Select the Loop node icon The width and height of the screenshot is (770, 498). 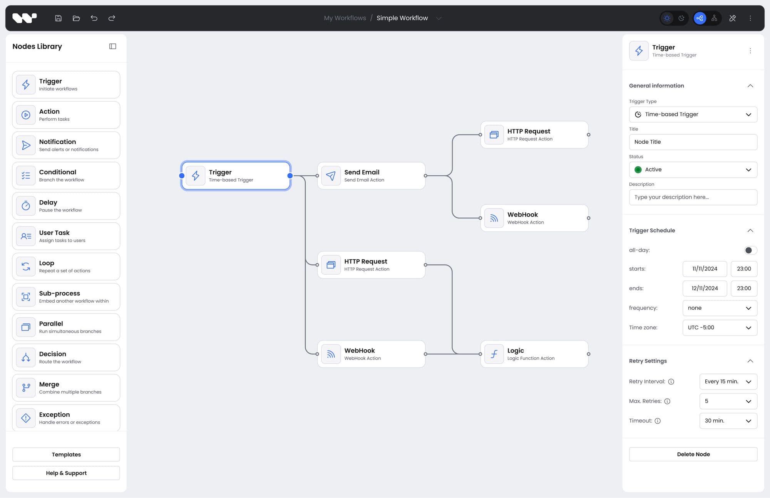click(x=25, y=266)
